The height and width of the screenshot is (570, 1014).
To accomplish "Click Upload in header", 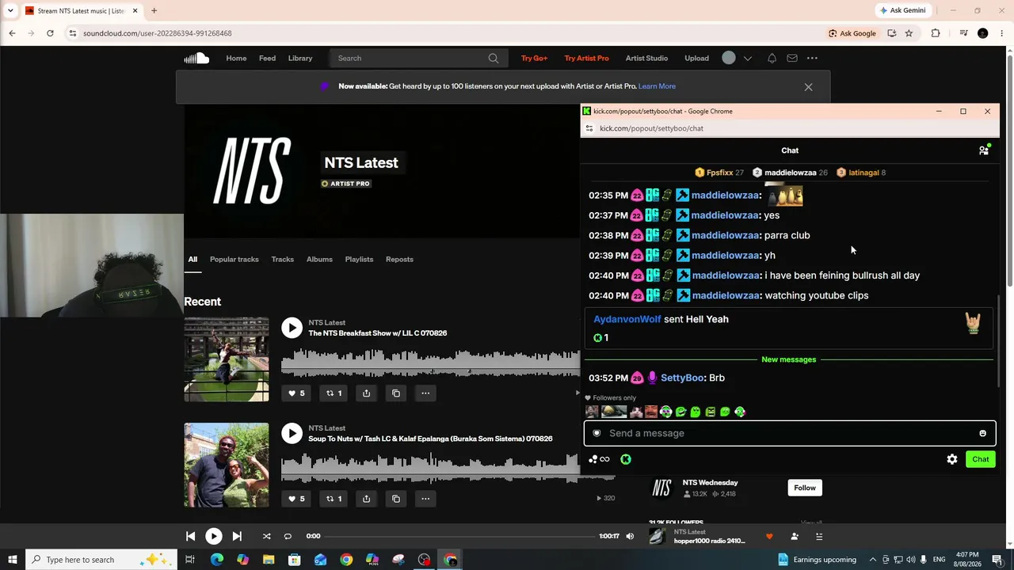I will coord(697,58).
